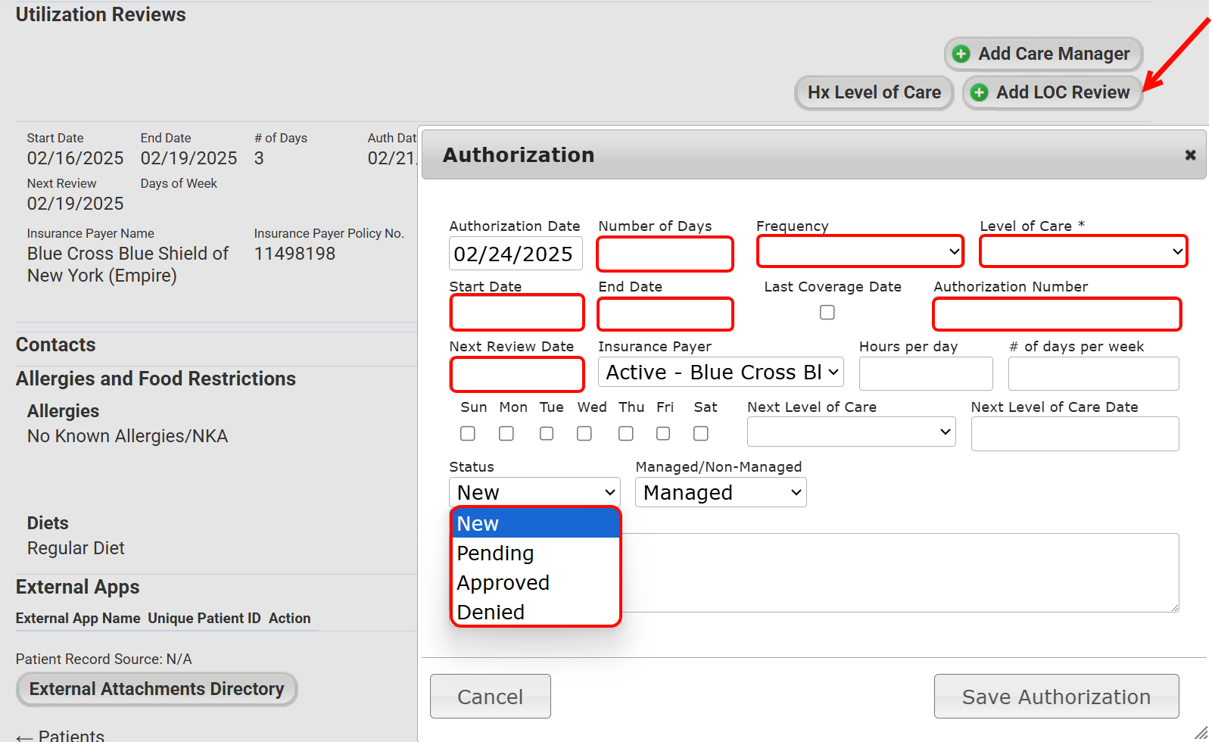This screenshot has height=742, width=1212.
Task: Check the Sun day checkbox
Action: pos(468,433)
